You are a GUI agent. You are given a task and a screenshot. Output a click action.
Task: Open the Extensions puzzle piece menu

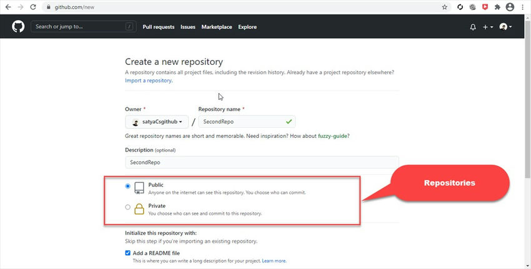click(x=497, y=7)
